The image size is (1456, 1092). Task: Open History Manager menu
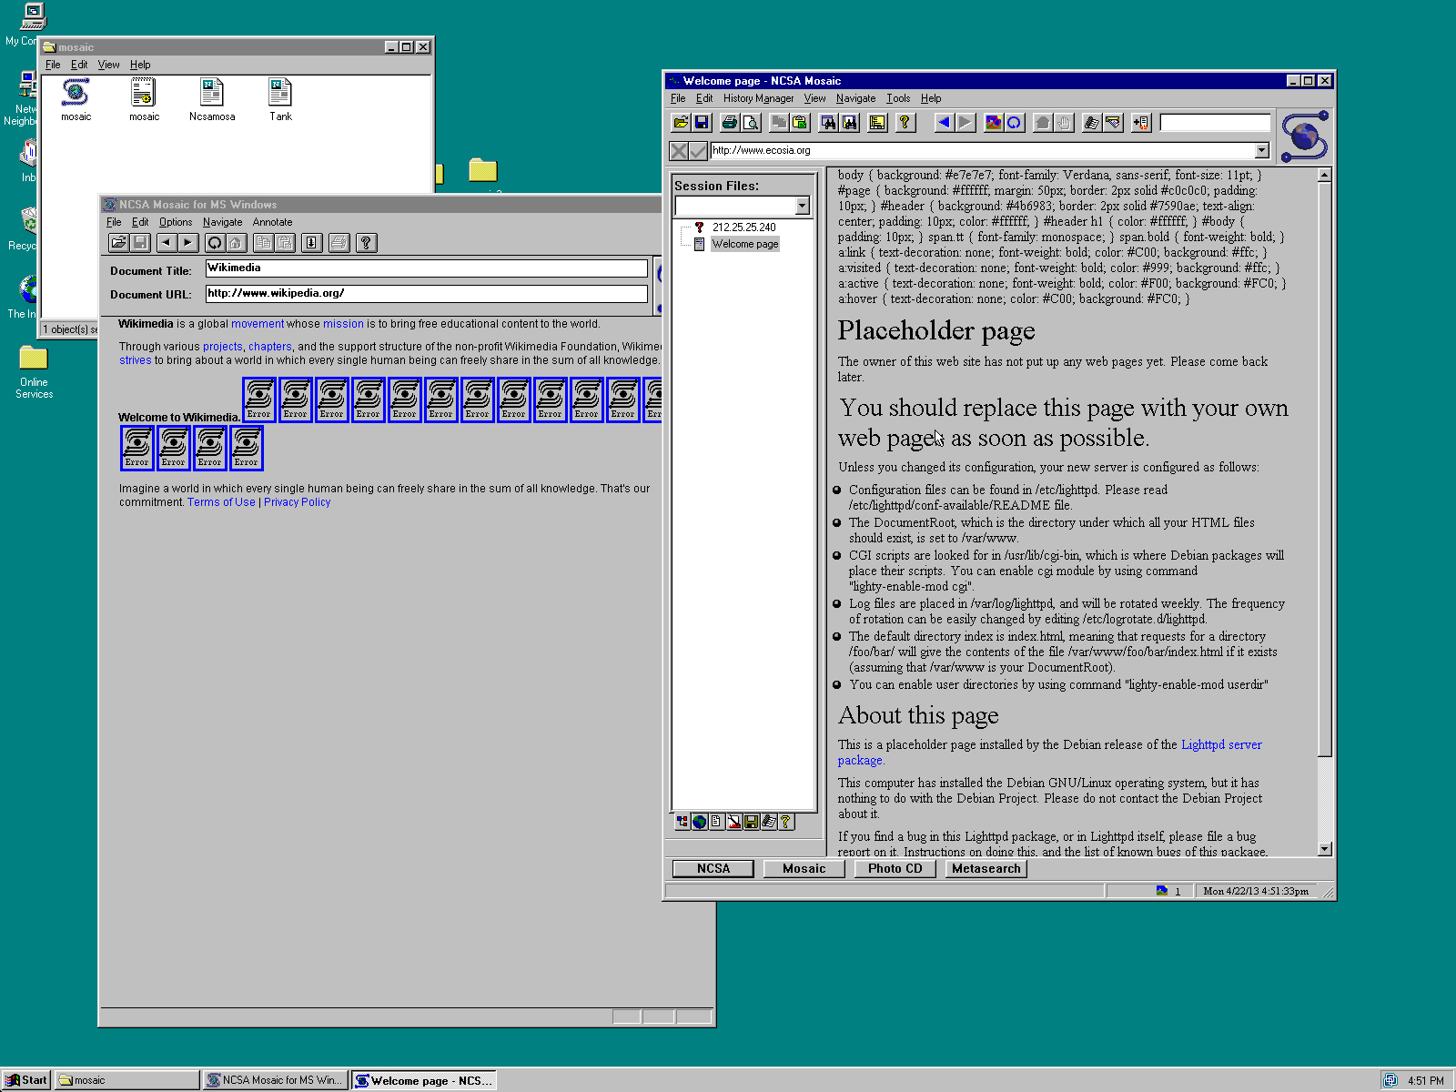point(758,98)
